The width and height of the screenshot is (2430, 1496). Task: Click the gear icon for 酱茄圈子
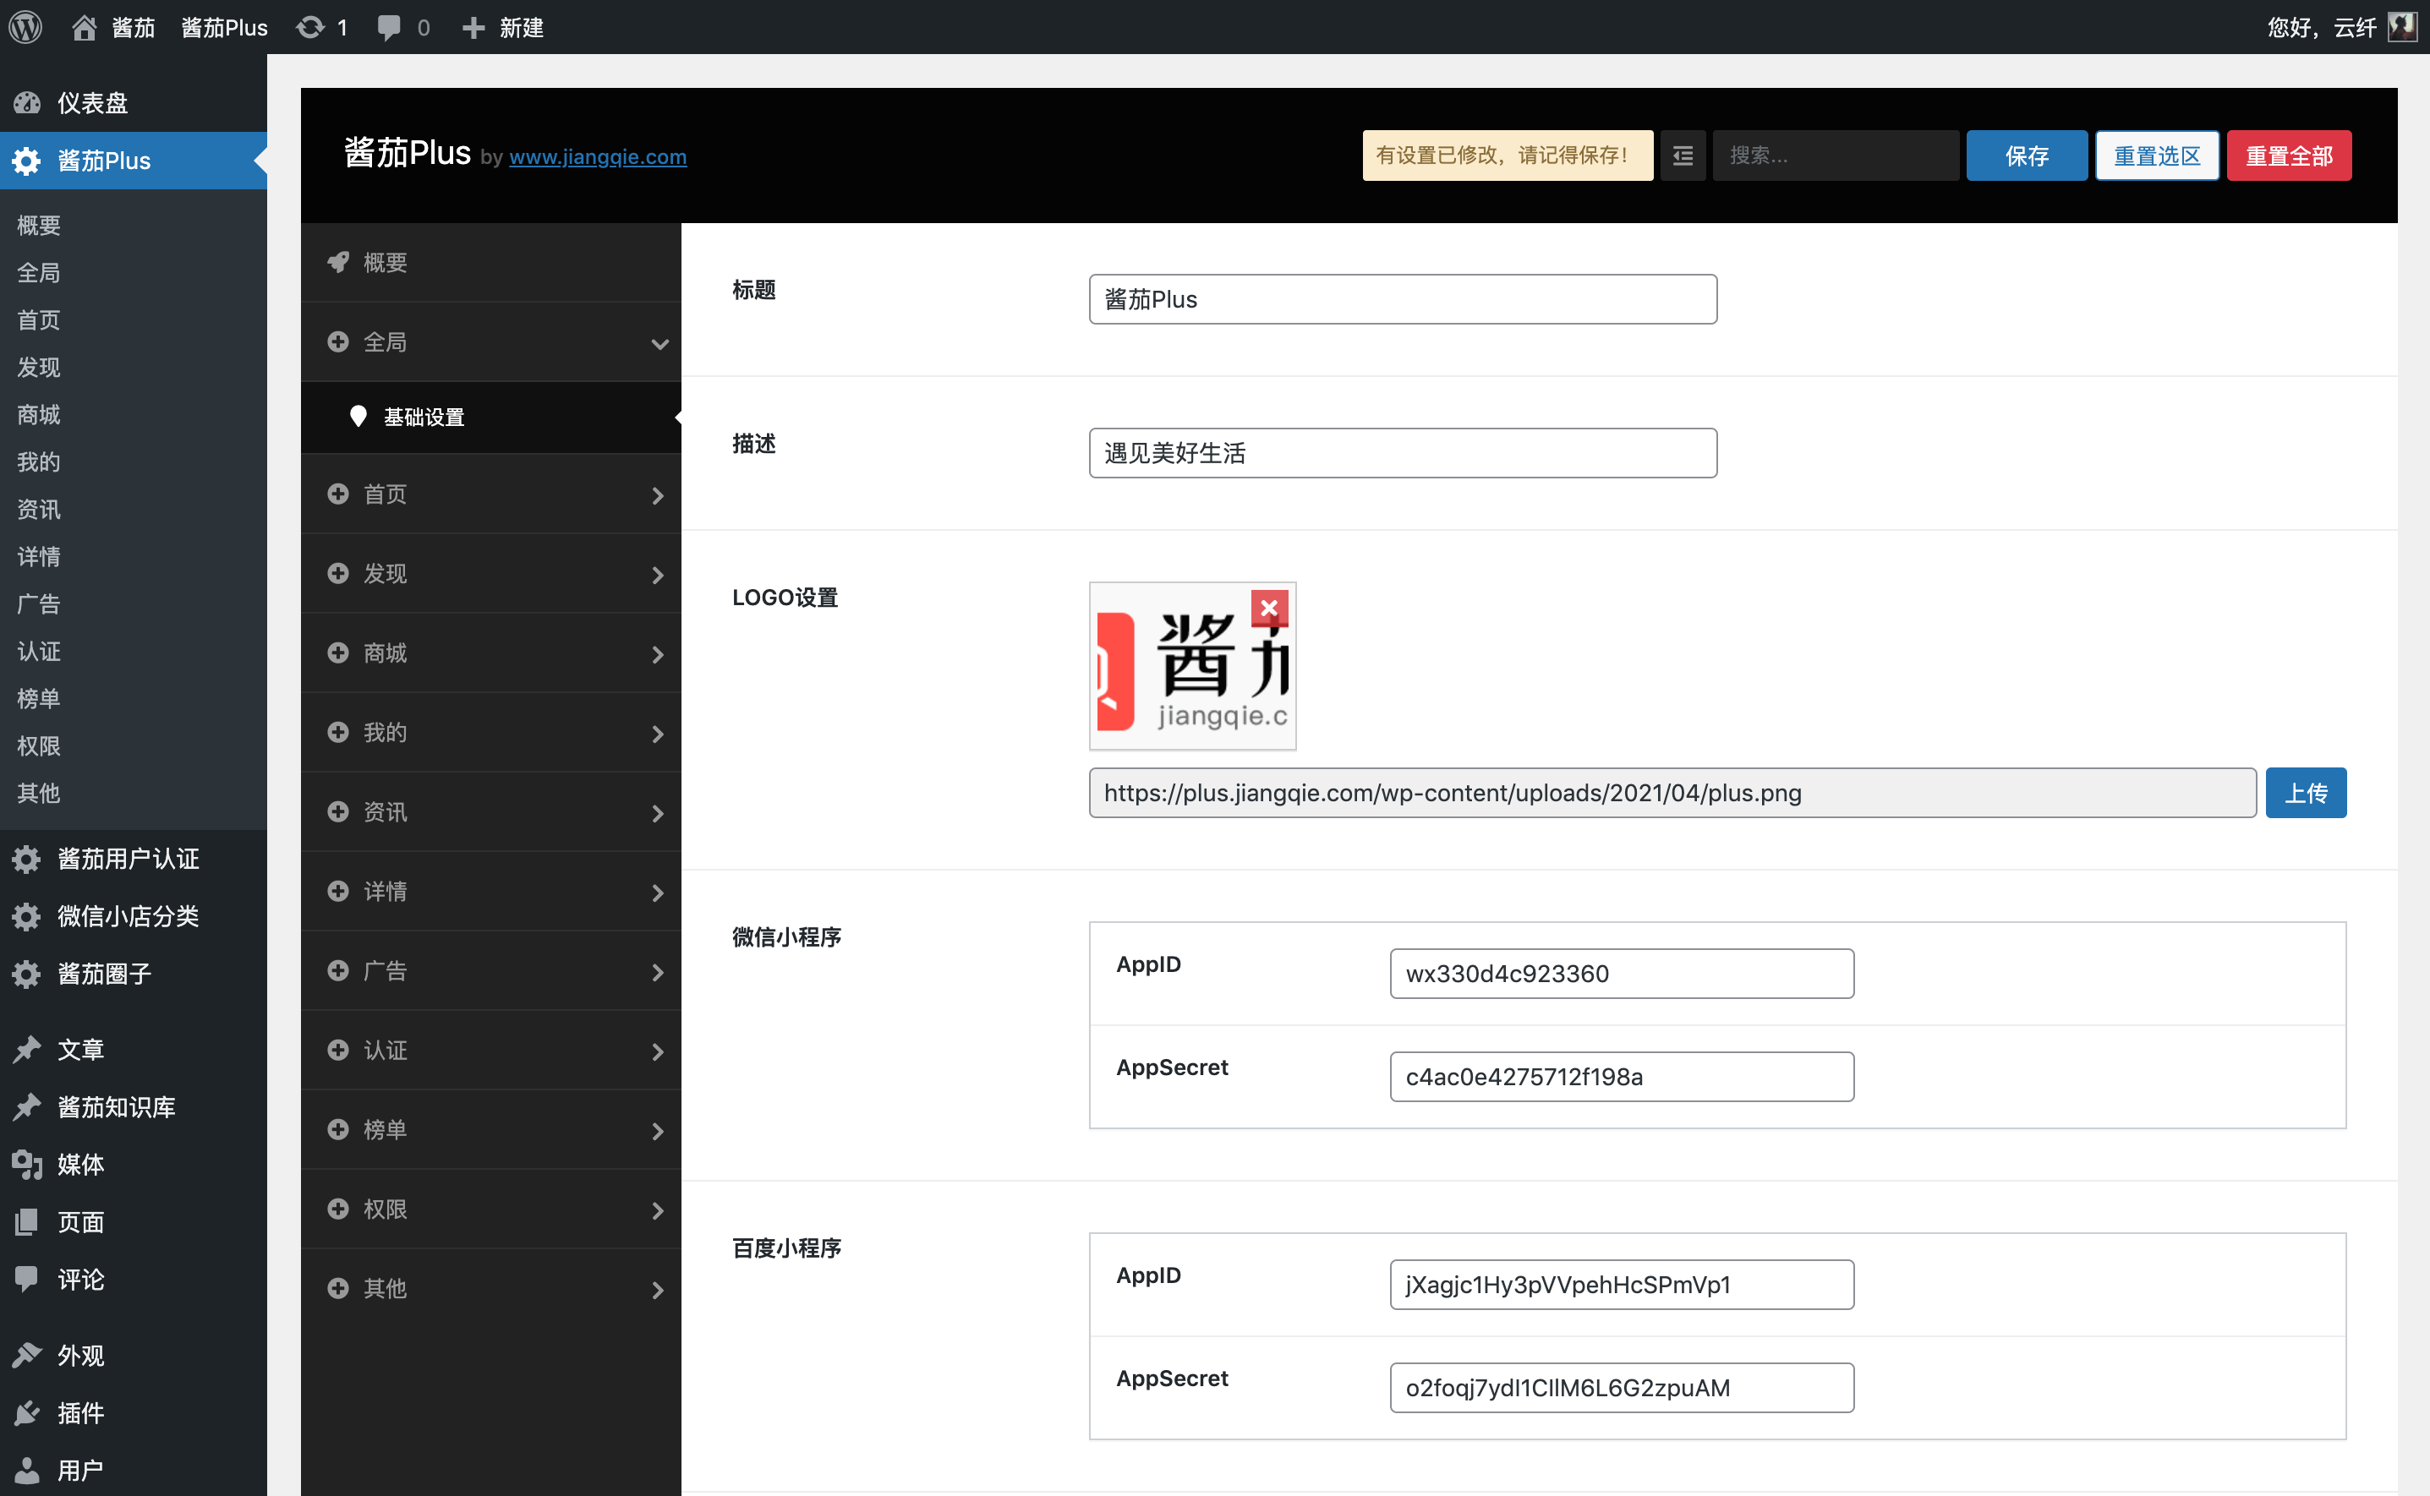(x=27, y=974)
